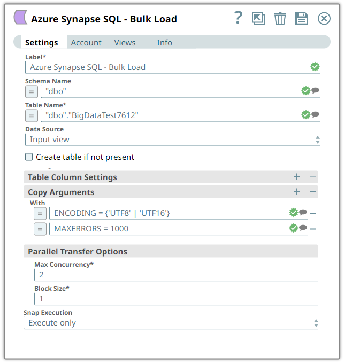This screenshot has width=344, height=364.
Task: Add a new Copy Arguments row
Action: coord(296,192)
